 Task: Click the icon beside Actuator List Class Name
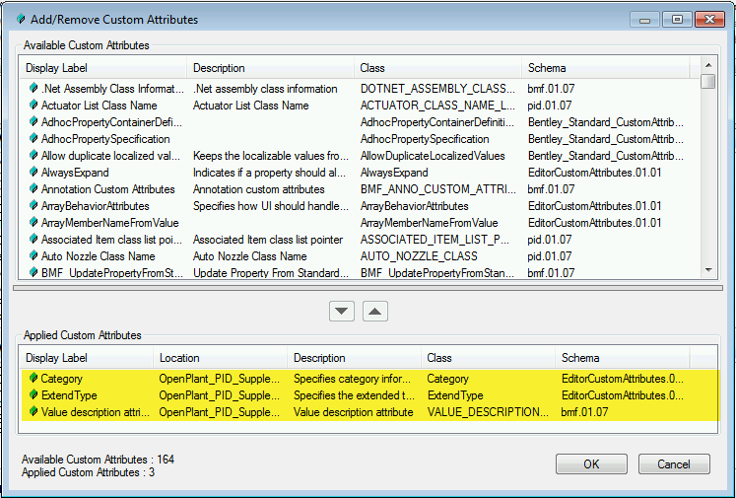point(33,105)
